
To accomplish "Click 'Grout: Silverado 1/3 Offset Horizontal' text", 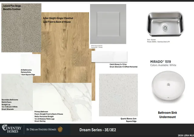I will click(x=123, y=67).
